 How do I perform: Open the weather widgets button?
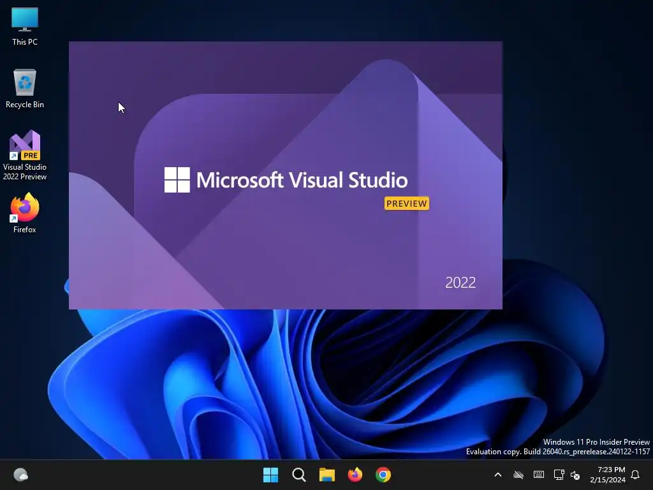click(21, 475)
